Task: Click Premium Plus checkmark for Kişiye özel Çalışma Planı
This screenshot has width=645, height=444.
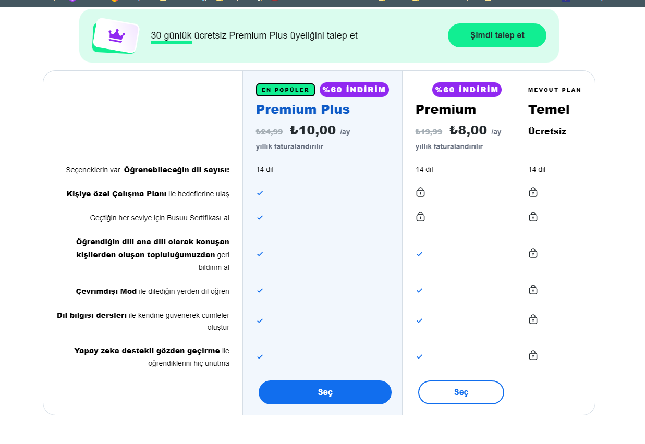Action: 260,193
